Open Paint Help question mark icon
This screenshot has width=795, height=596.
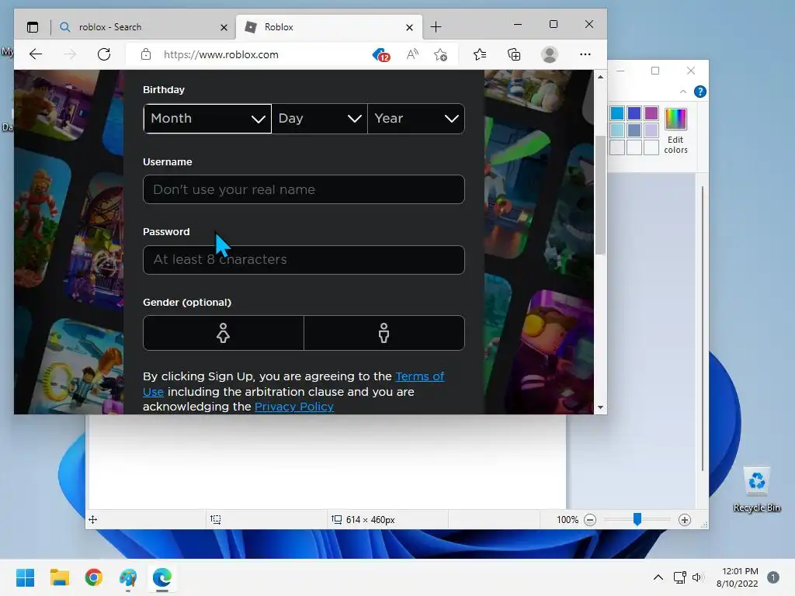(700, 92)
